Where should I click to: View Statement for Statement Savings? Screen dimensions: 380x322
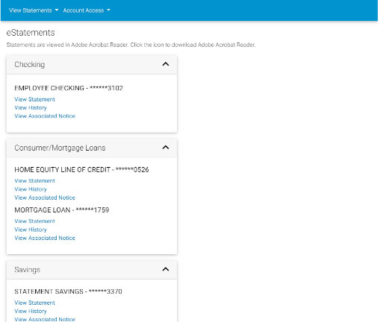coord(34,303)
